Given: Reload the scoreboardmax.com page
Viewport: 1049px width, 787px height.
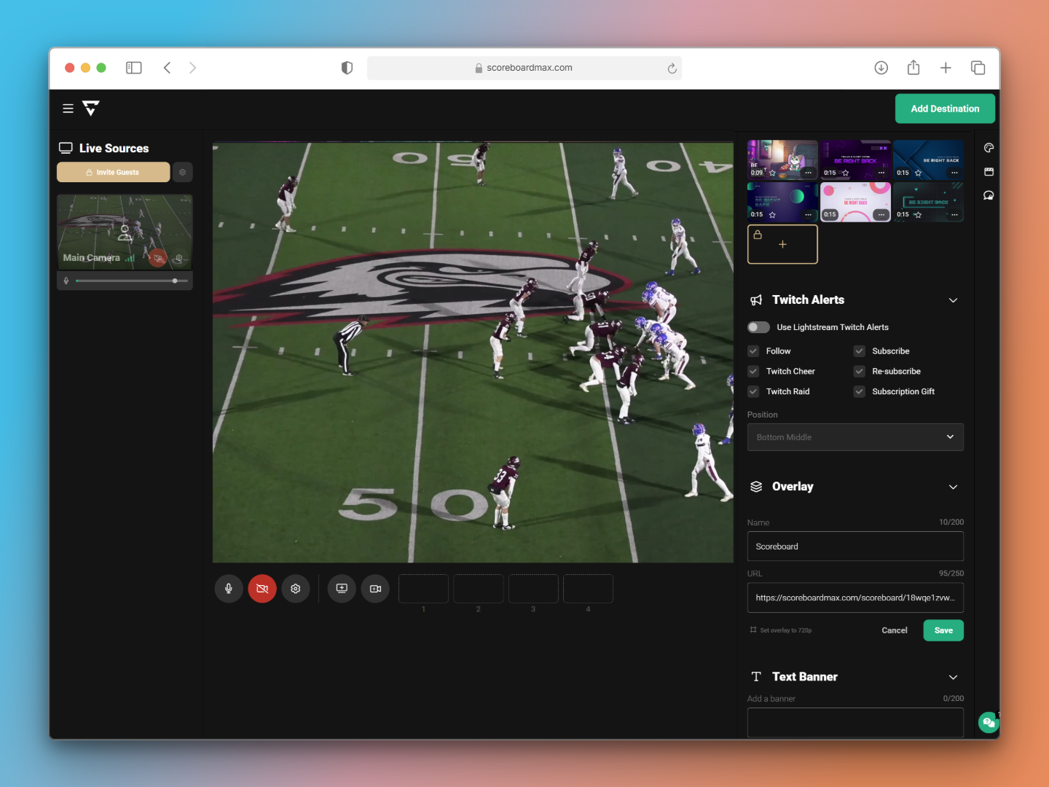Looking at the screenshot, I should [x=672, y=68].
